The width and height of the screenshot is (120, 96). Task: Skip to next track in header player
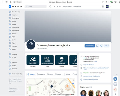click(x=60, y=6)
